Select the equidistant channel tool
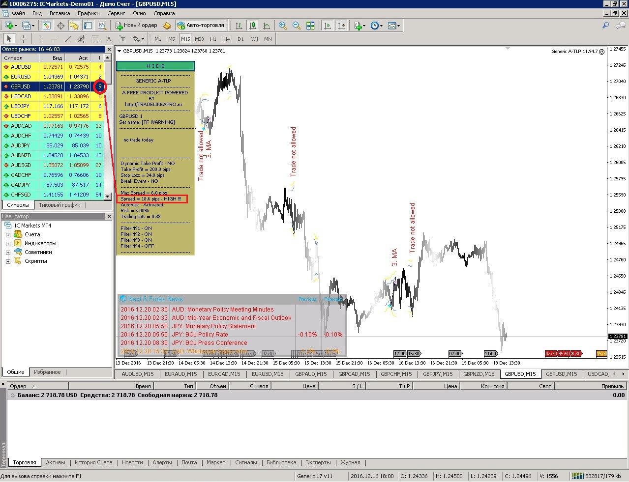Viewport: 629px width, 482px height. (x=81, y=39)
